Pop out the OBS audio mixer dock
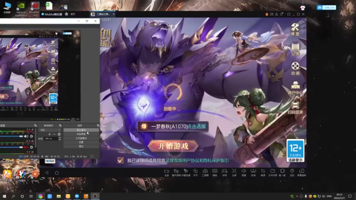 click(x=36, y=125)
